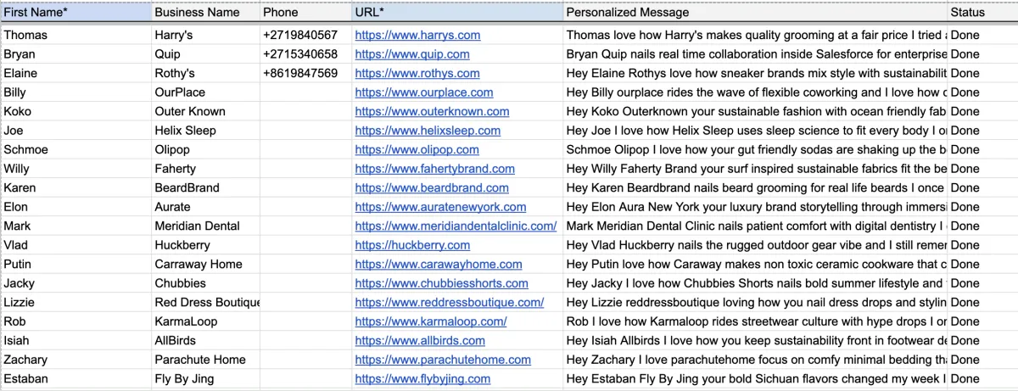
Task: Select message starting "Thomas love how Harry's"
Action: click(x=755, y=35)
